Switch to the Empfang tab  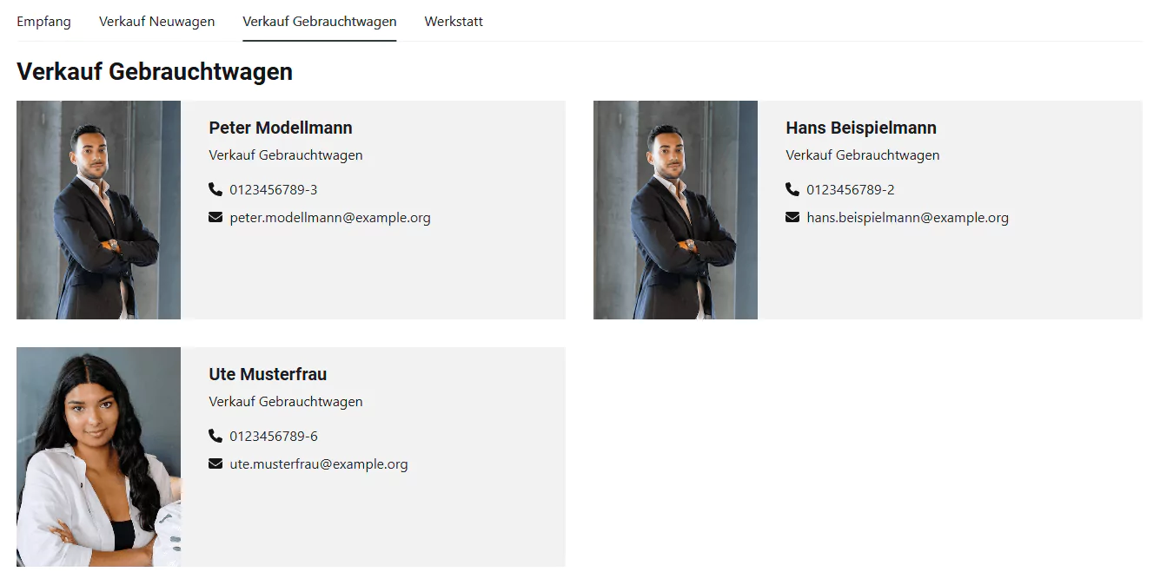(43, 22)
